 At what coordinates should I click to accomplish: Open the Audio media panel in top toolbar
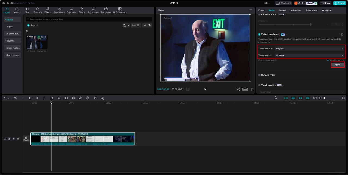17,10
